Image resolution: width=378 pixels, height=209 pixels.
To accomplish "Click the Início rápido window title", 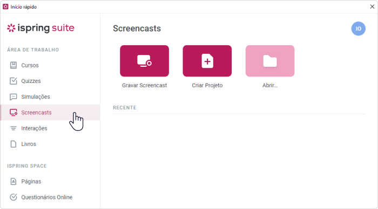I will coord(24,7).
